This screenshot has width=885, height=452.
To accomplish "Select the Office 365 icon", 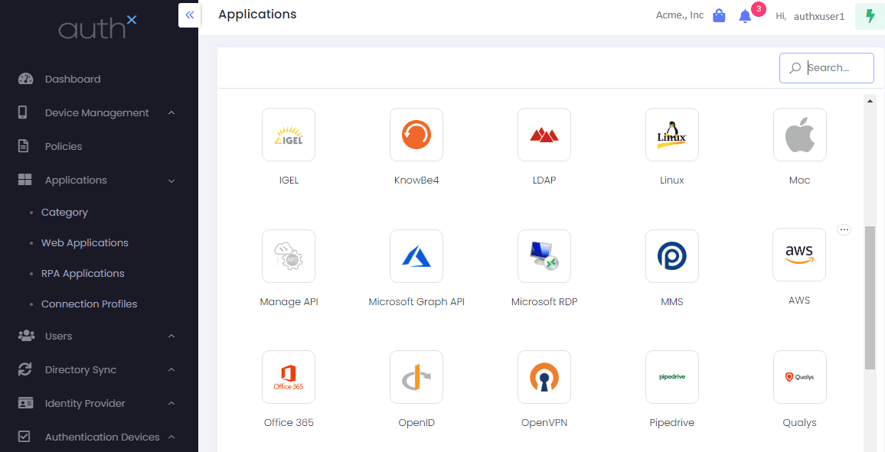I will tap(289, 377).
